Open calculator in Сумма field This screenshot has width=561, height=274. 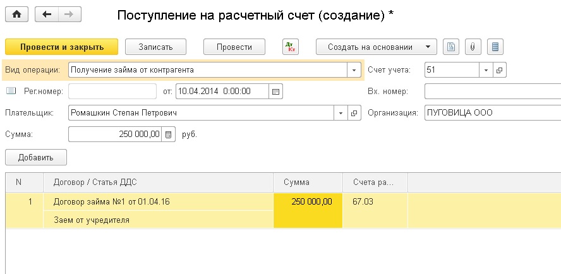point(168,134)
